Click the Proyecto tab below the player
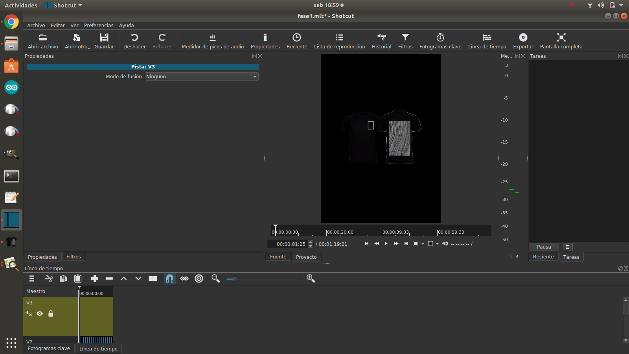 (306, 256)
